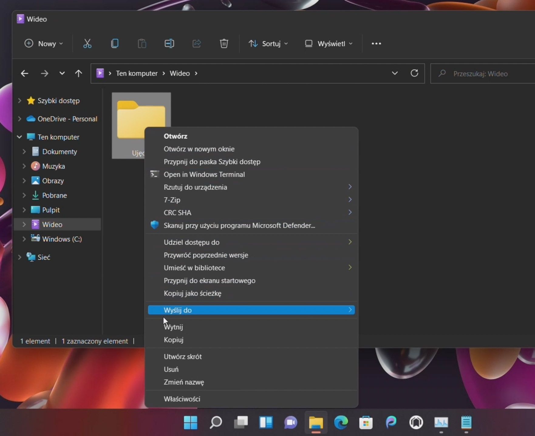This screenshot has width=535, height=436.
Task: Click the Copy icon in toolbar
Action: [114, 43]
